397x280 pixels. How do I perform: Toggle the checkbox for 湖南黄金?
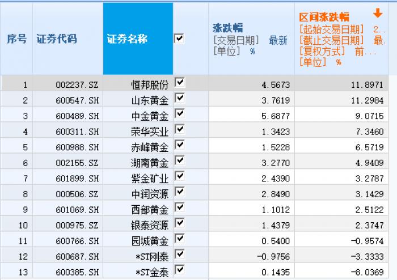(180, 160)
